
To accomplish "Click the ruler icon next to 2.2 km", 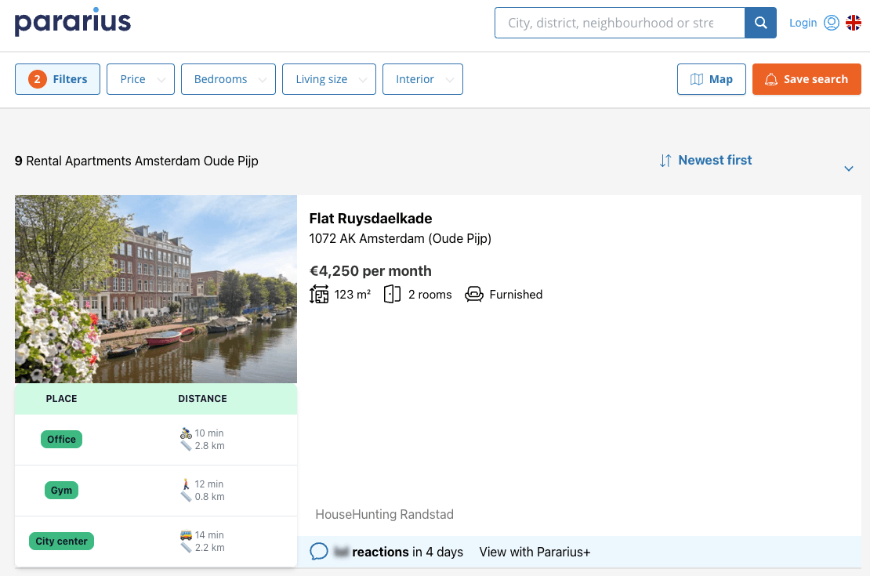I will 186,548.
